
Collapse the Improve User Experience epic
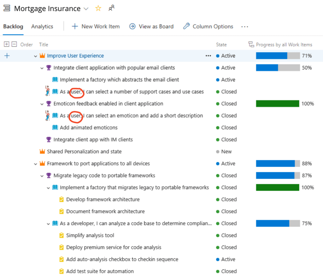click(x=36, y=56)
